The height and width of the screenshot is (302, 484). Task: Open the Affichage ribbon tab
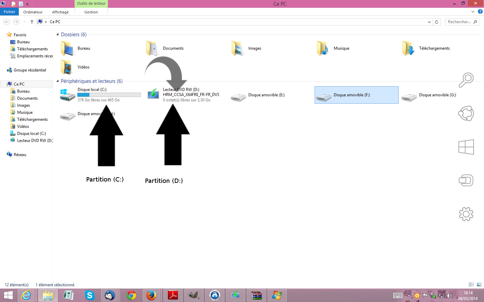(x=60, y=12)
